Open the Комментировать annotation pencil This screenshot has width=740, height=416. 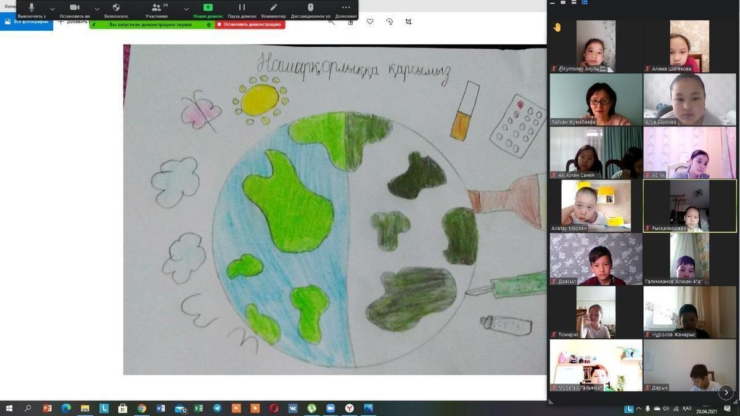(273, 8)
